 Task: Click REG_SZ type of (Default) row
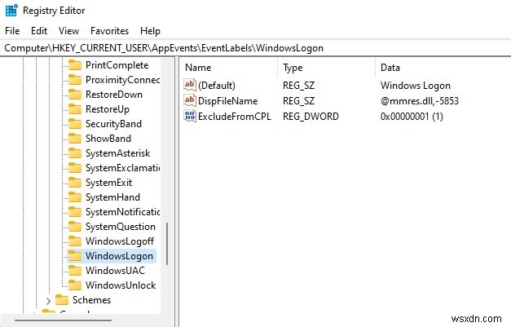pos(298,86)
